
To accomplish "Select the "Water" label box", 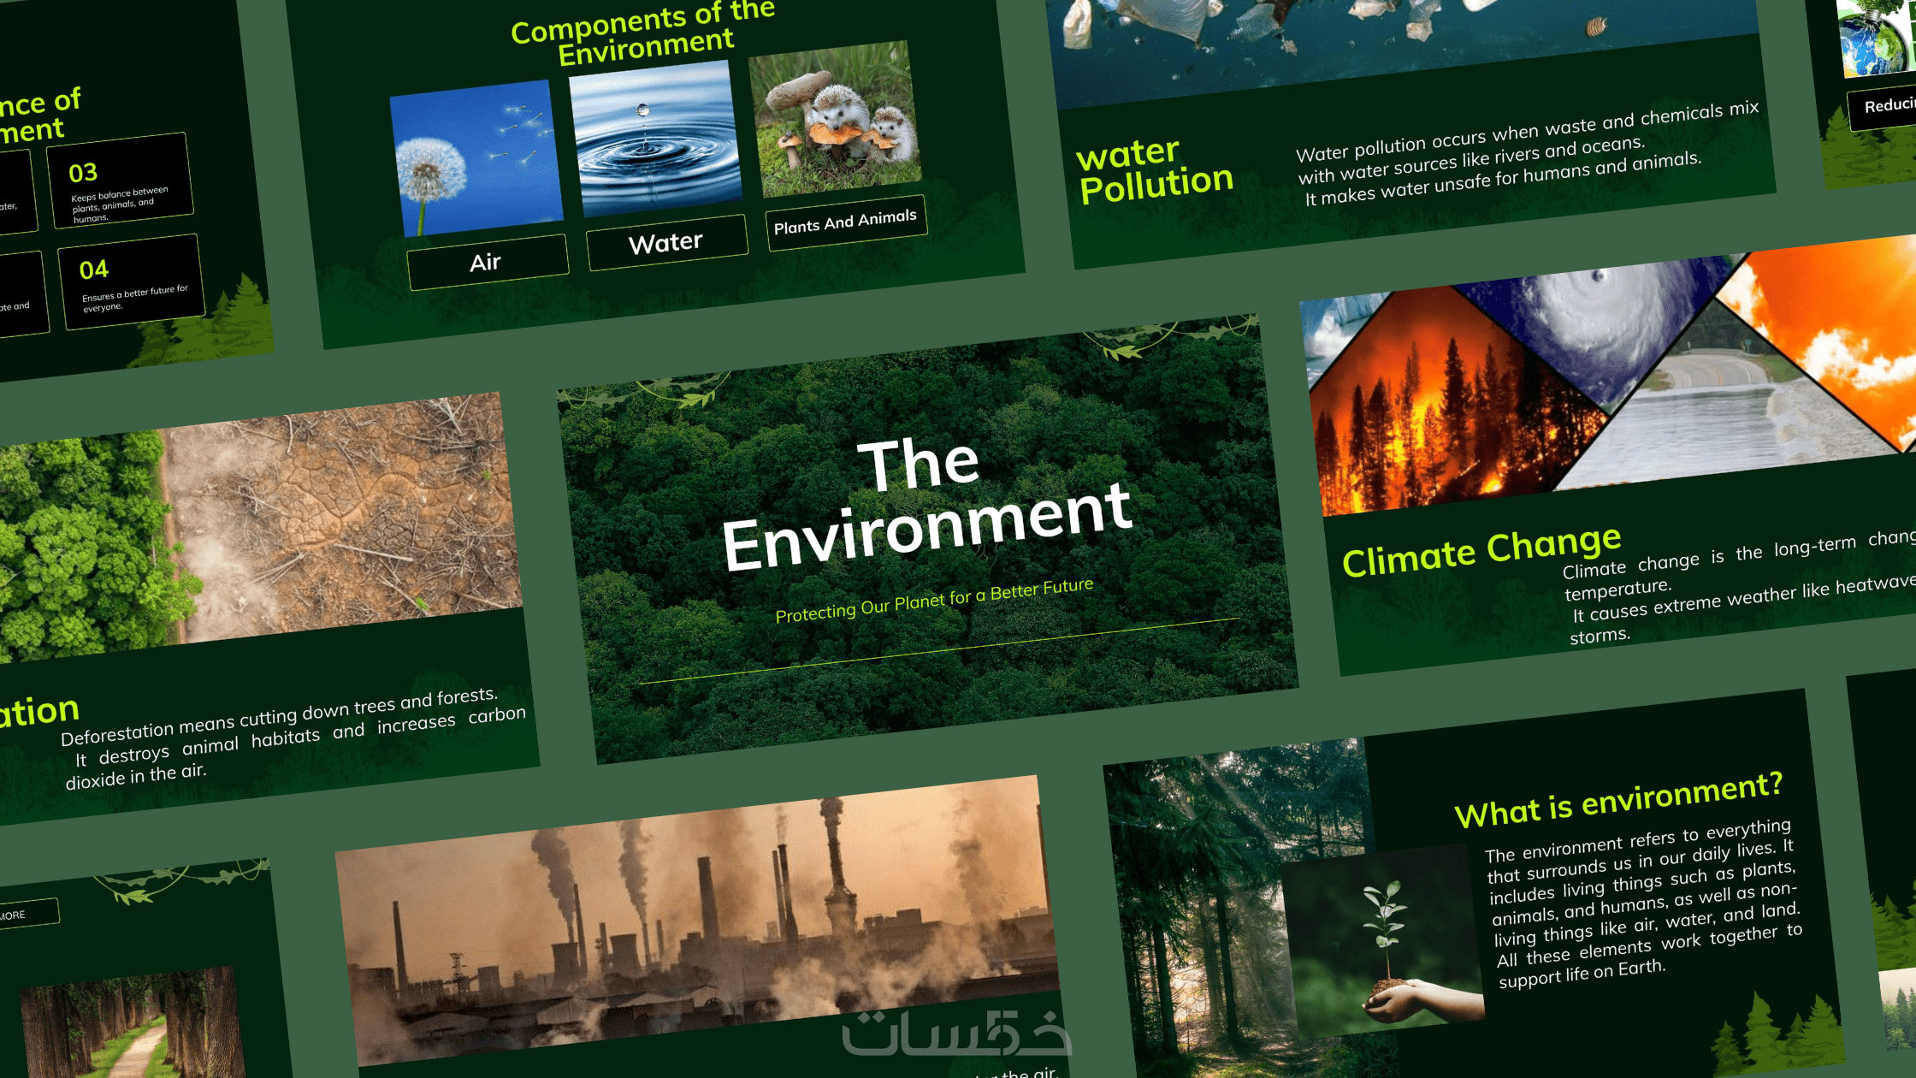I will point(666,242).
